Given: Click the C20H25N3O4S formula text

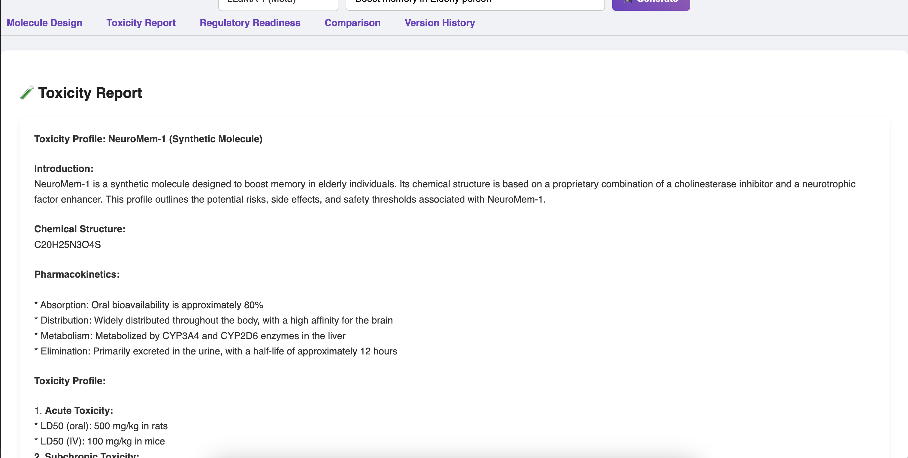Looking at the screenshot, I should (x=67, y=245).
